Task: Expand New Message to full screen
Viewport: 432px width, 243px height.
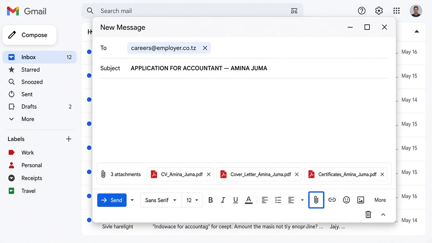Action: click(367, 27)
